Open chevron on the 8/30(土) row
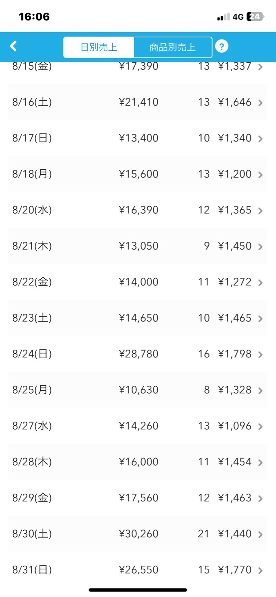 tap(260, 534)
